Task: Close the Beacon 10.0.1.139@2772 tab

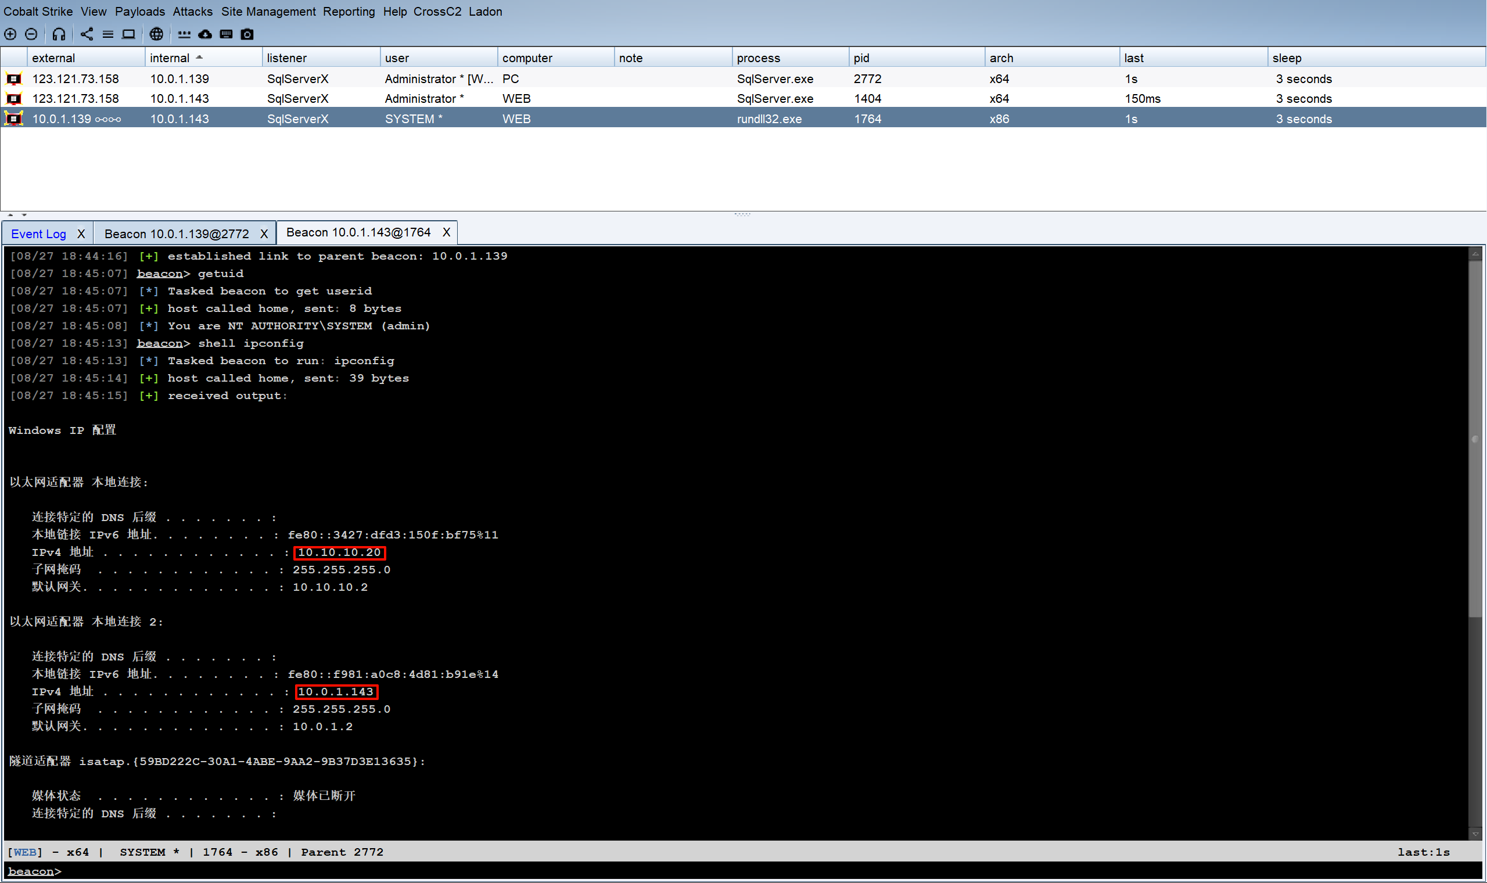Action: click(264, 234)
